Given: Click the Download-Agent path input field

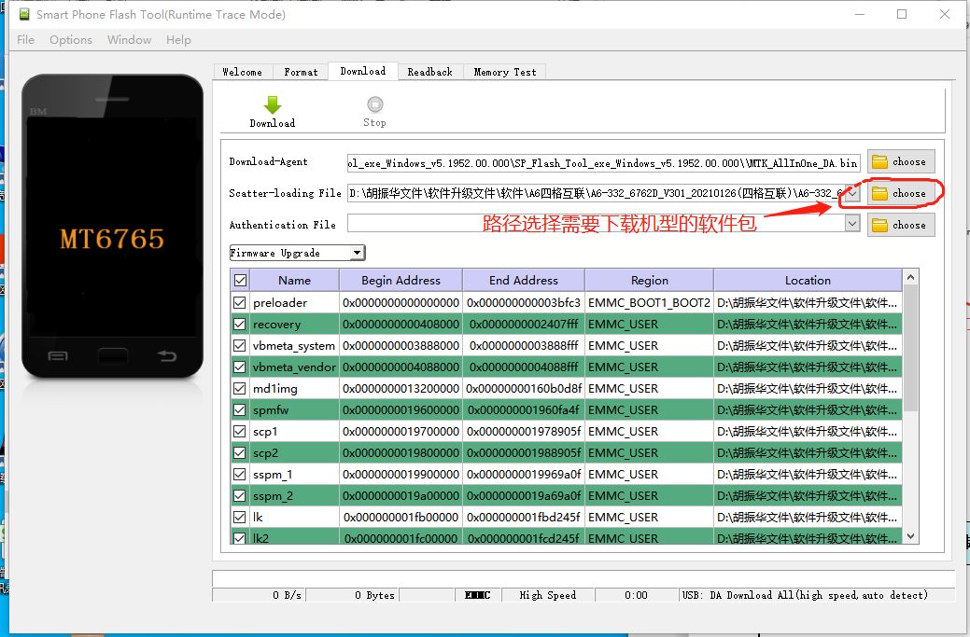Looking at the screenshot, I should (x=603, y=162).
